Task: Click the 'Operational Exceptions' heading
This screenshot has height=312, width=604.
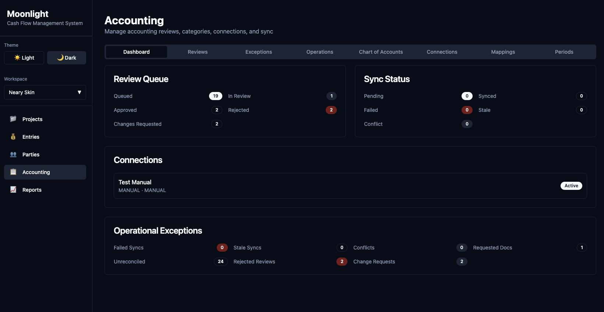Action: pos(158,231)
